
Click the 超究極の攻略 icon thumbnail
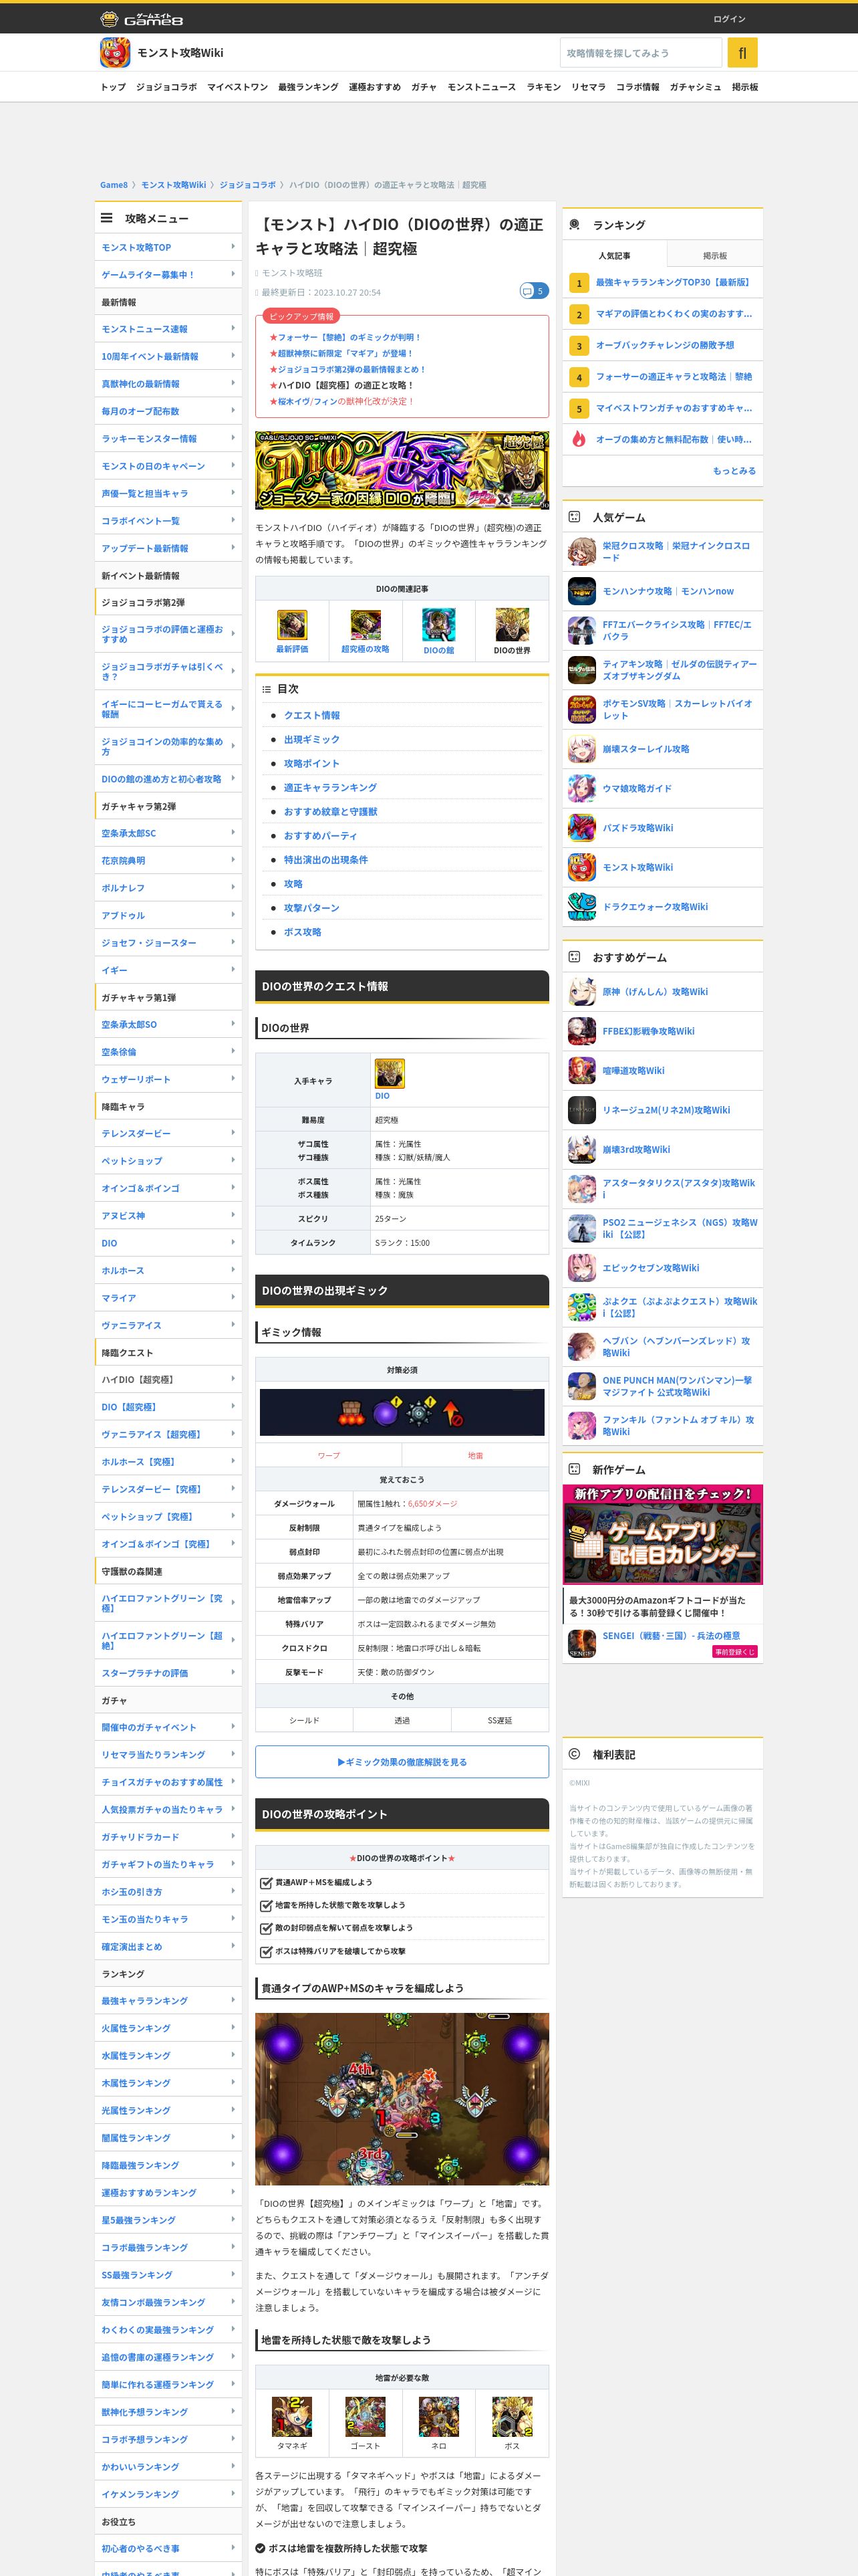click(366, 625)
